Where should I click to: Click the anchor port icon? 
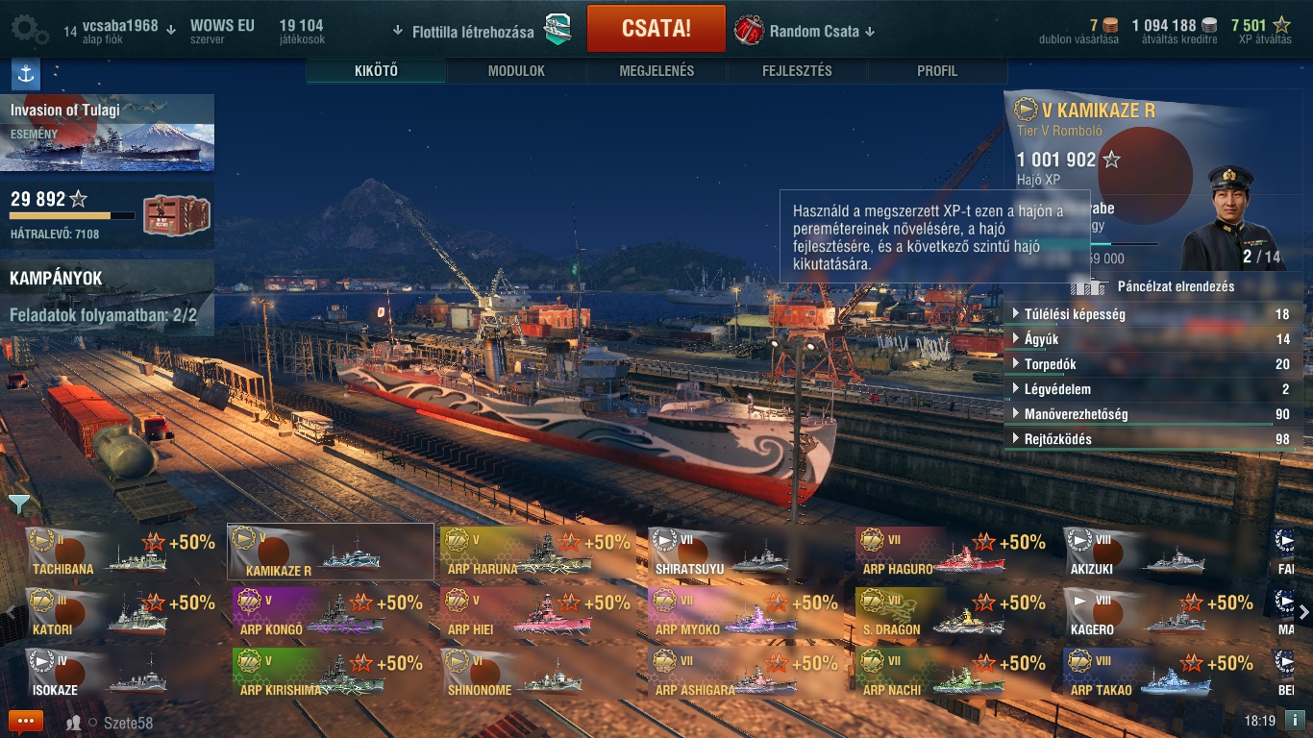coord(25,74)
